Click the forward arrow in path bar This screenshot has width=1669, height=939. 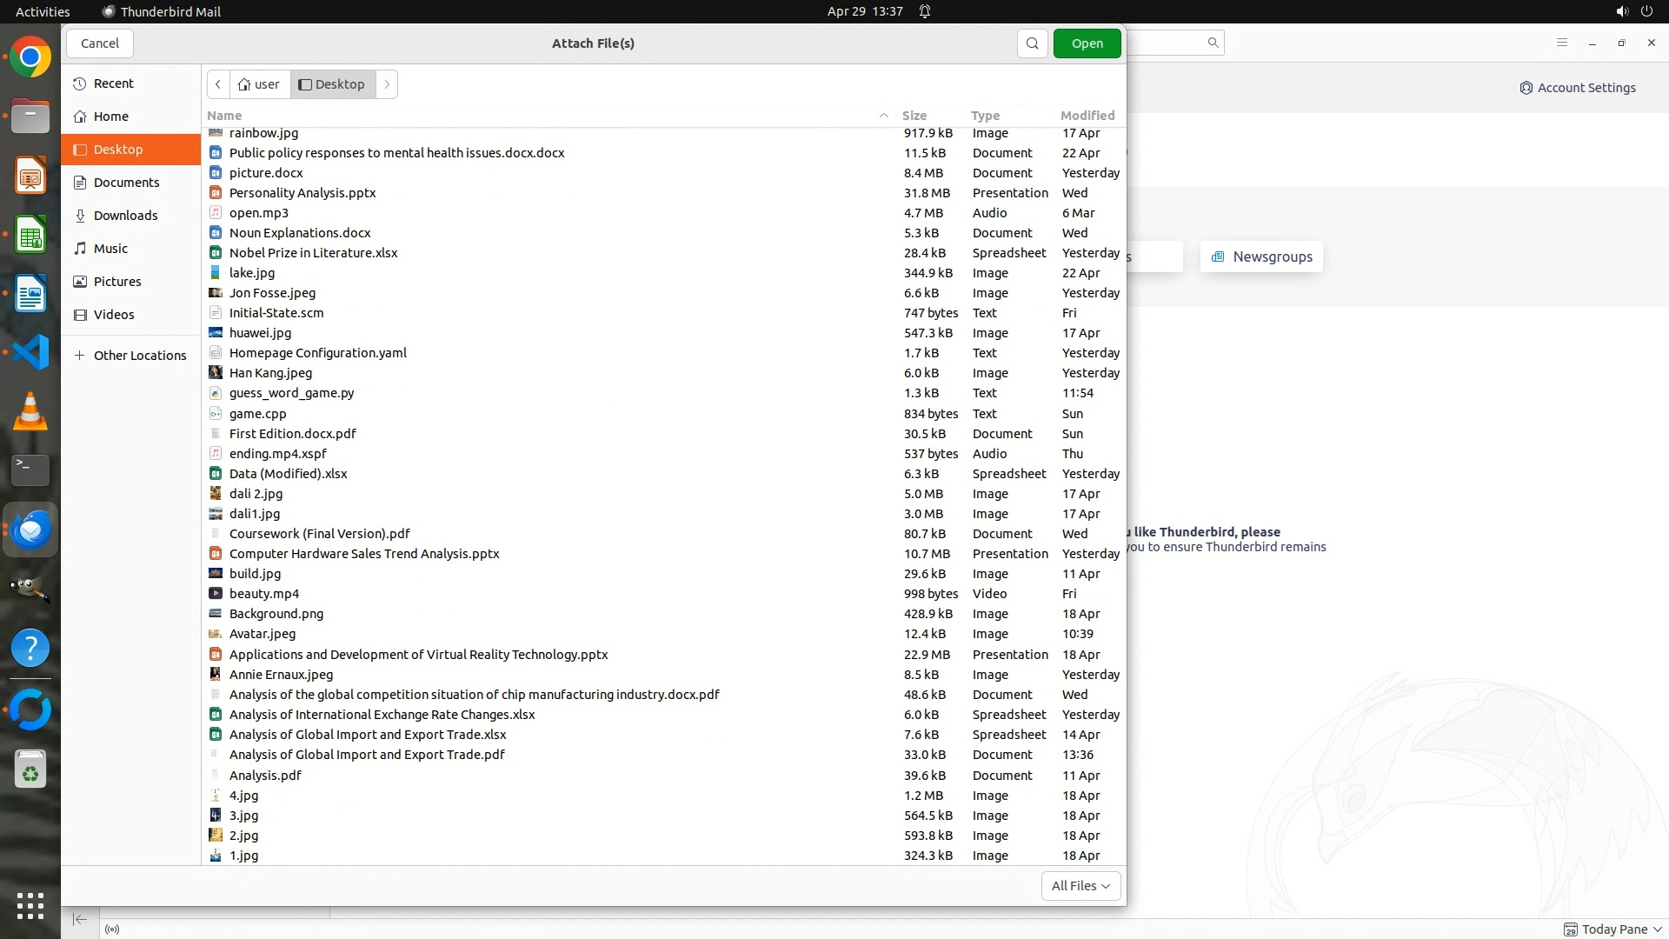tap(387, 84)
